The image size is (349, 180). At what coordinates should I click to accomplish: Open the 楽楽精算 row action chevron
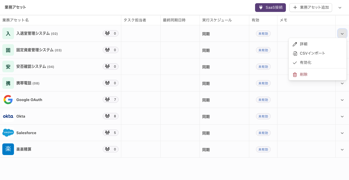point(342,150)
